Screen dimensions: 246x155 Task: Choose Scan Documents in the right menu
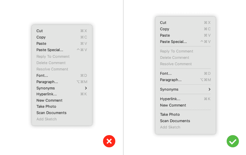[x=175, y=121]
